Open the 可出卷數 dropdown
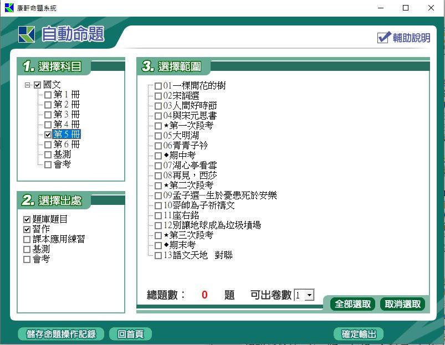The height and width of the screenshot is (345, 445). [310, 295]
